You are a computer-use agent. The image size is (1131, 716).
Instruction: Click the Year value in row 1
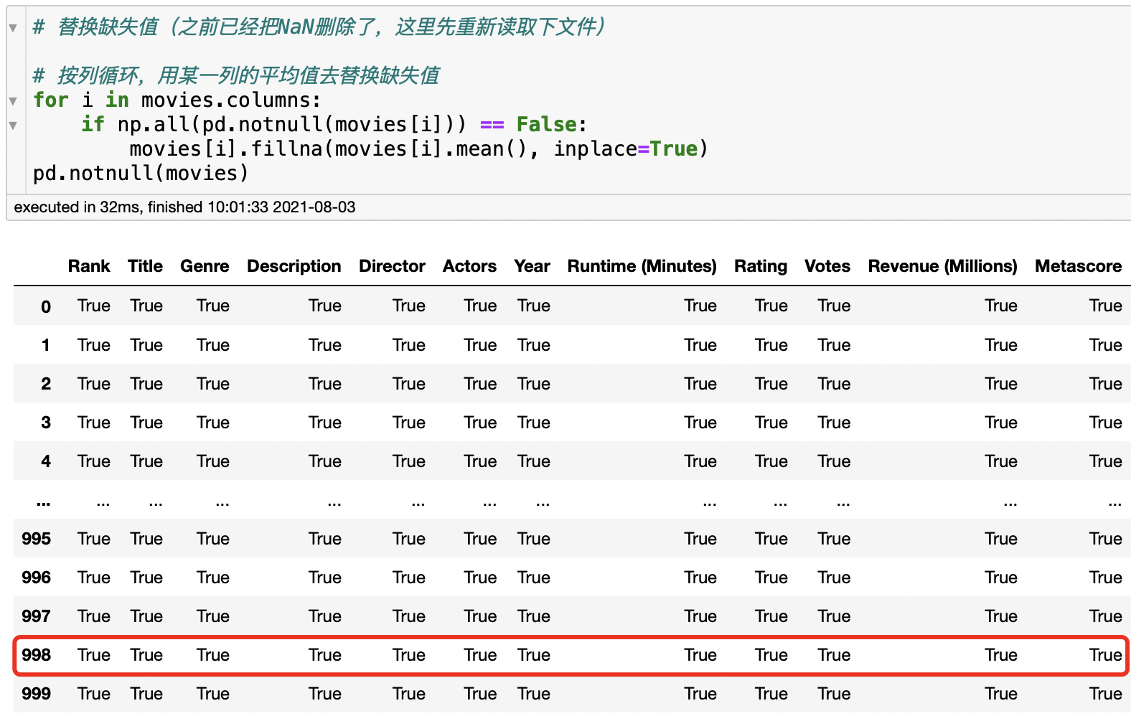coord(534,345)
